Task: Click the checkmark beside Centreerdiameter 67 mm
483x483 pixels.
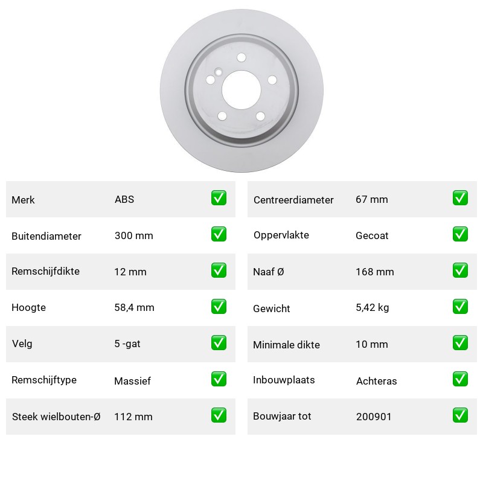Action: [x=460, y=198]
